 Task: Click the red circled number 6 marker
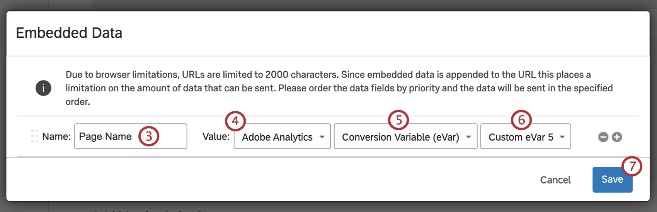tap(521, 120)
